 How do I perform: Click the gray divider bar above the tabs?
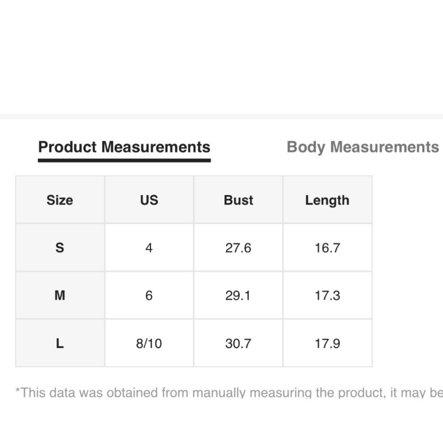[x=221, y=117]
